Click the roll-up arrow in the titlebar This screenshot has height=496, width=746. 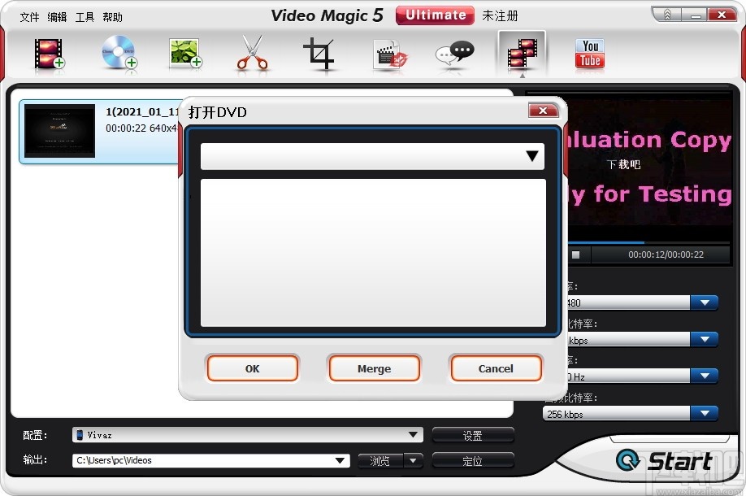[666, 13]
